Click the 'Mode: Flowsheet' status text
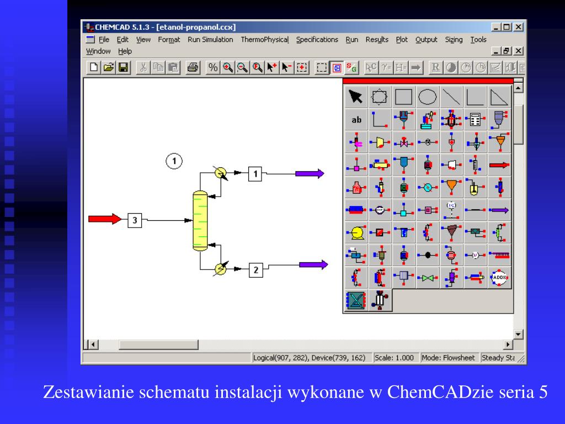Image resolution: width=565 pixels, height=424 pixels. [x=448, y=358]
